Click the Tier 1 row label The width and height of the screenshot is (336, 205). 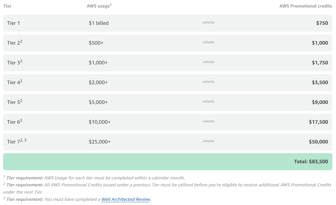pyautogui.click(x=13, y=23)
